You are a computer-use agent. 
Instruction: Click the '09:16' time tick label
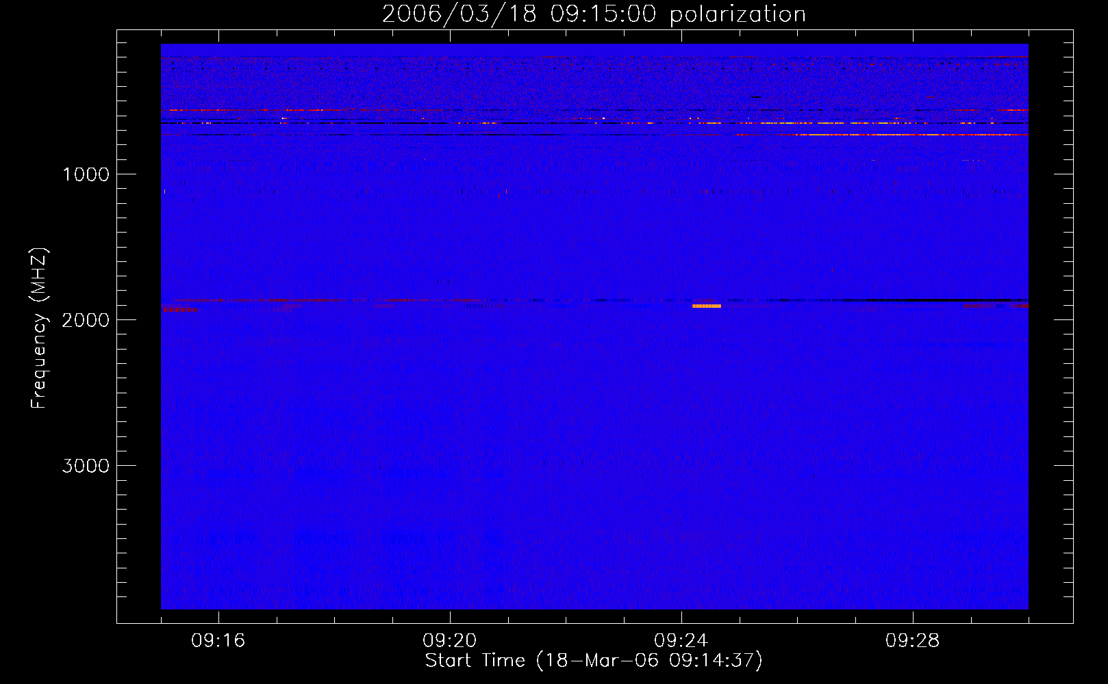[218, 641]
